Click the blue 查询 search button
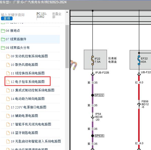The height and width of the screenshot is (150, 151). pos(7,18)
